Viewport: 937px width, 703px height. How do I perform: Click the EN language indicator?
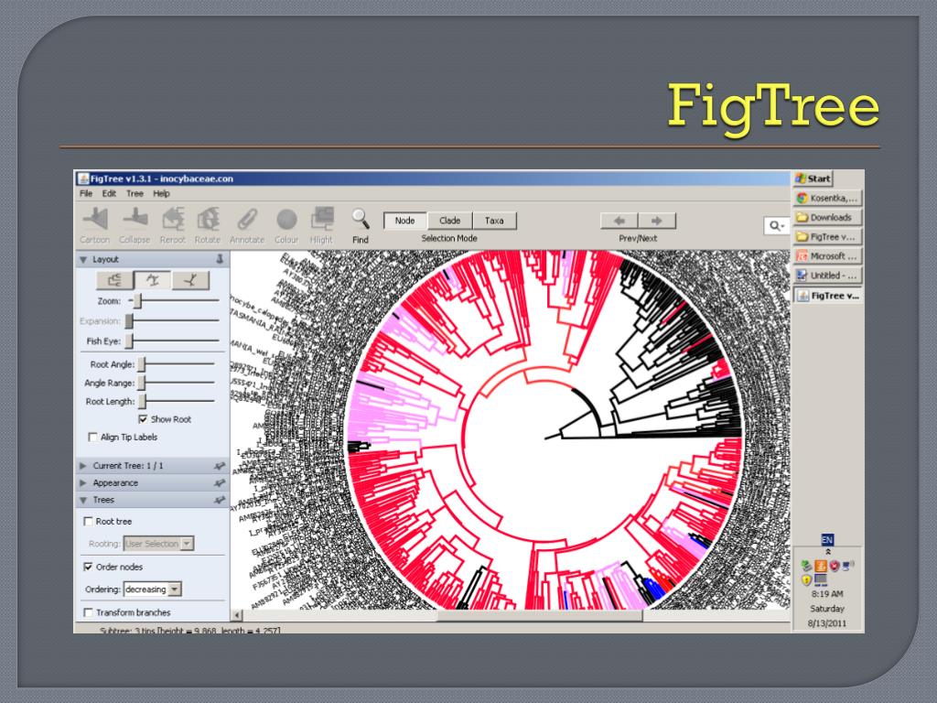(x=827, y=540)
